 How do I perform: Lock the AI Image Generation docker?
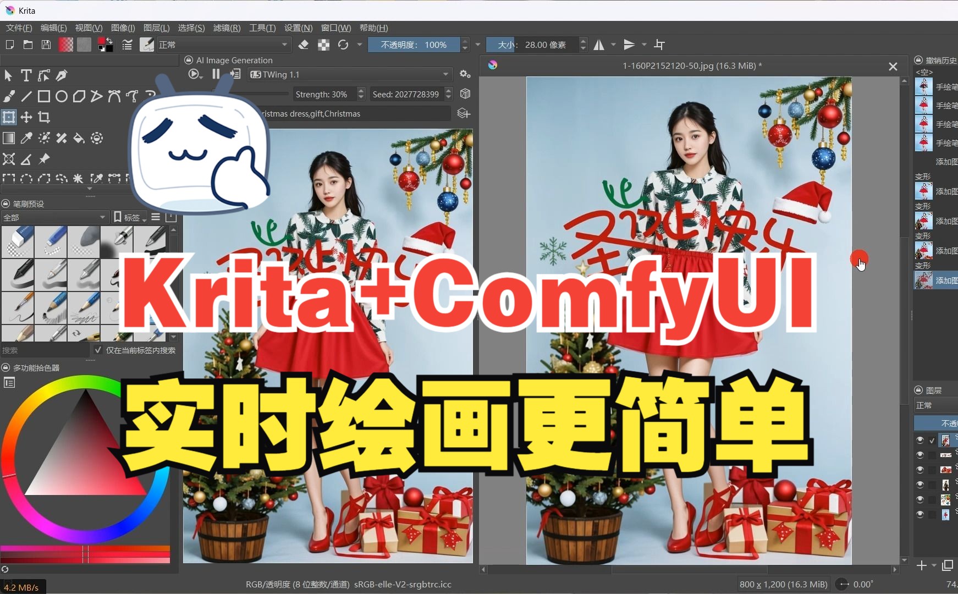(x=189, y=60)
